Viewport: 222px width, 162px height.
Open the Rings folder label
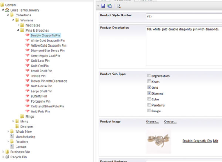point(30,117)
